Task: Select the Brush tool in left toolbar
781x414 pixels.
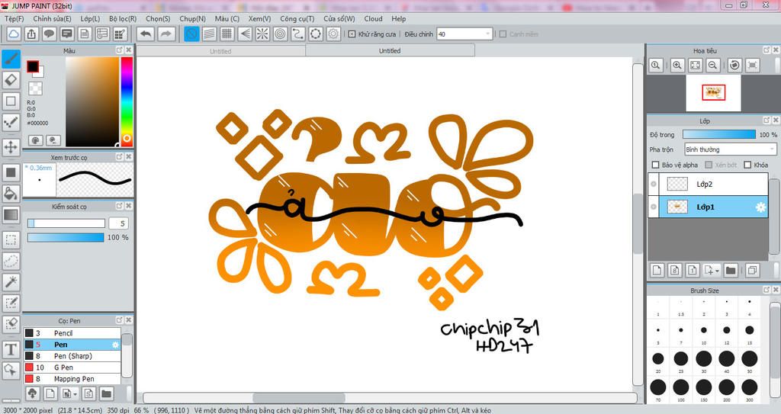Action: click(x=11, y=59)
